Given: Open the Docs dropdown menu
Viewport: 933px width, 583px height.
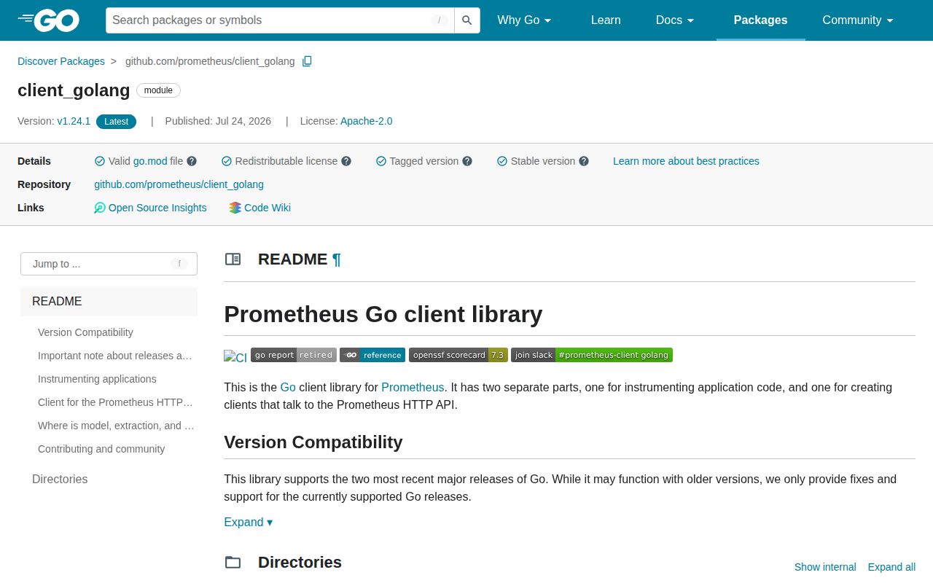Looking at the screenshot, I should 675,20.
